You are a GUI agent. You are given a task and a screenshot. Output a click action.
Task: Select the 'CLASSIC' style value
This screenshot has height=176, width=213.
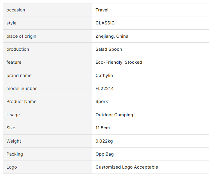coord(105,23)
